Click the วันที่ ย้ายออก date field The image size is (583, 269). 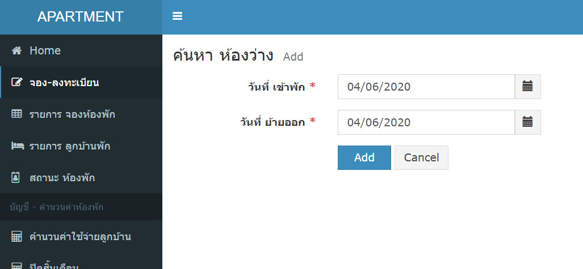coord(426,122)
